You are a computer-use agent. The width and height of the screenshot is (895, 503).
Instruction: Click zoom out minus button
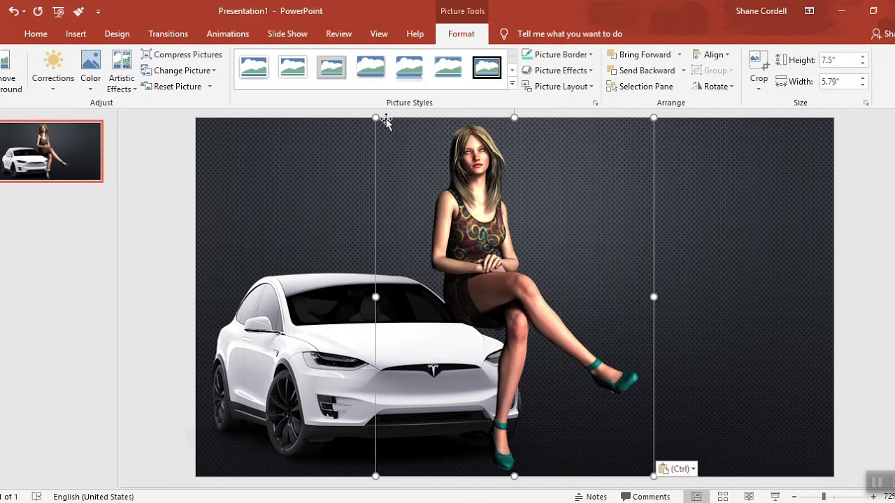click(x=794, y=497)
